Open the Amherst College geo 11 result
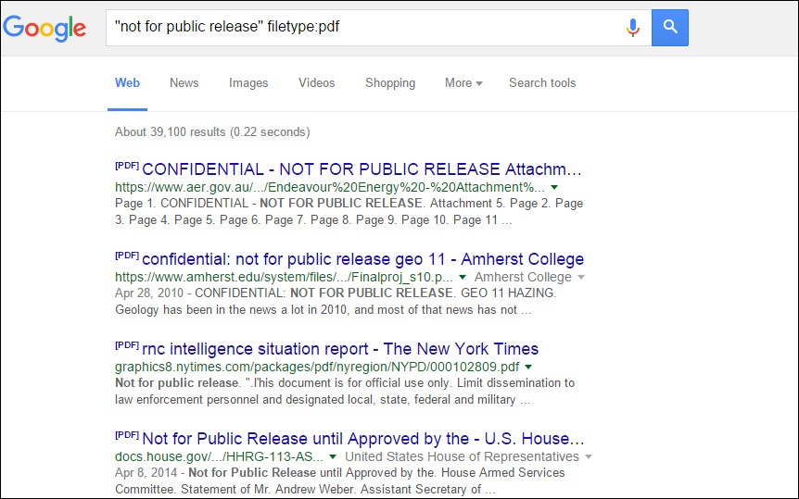 click(362, 259)
